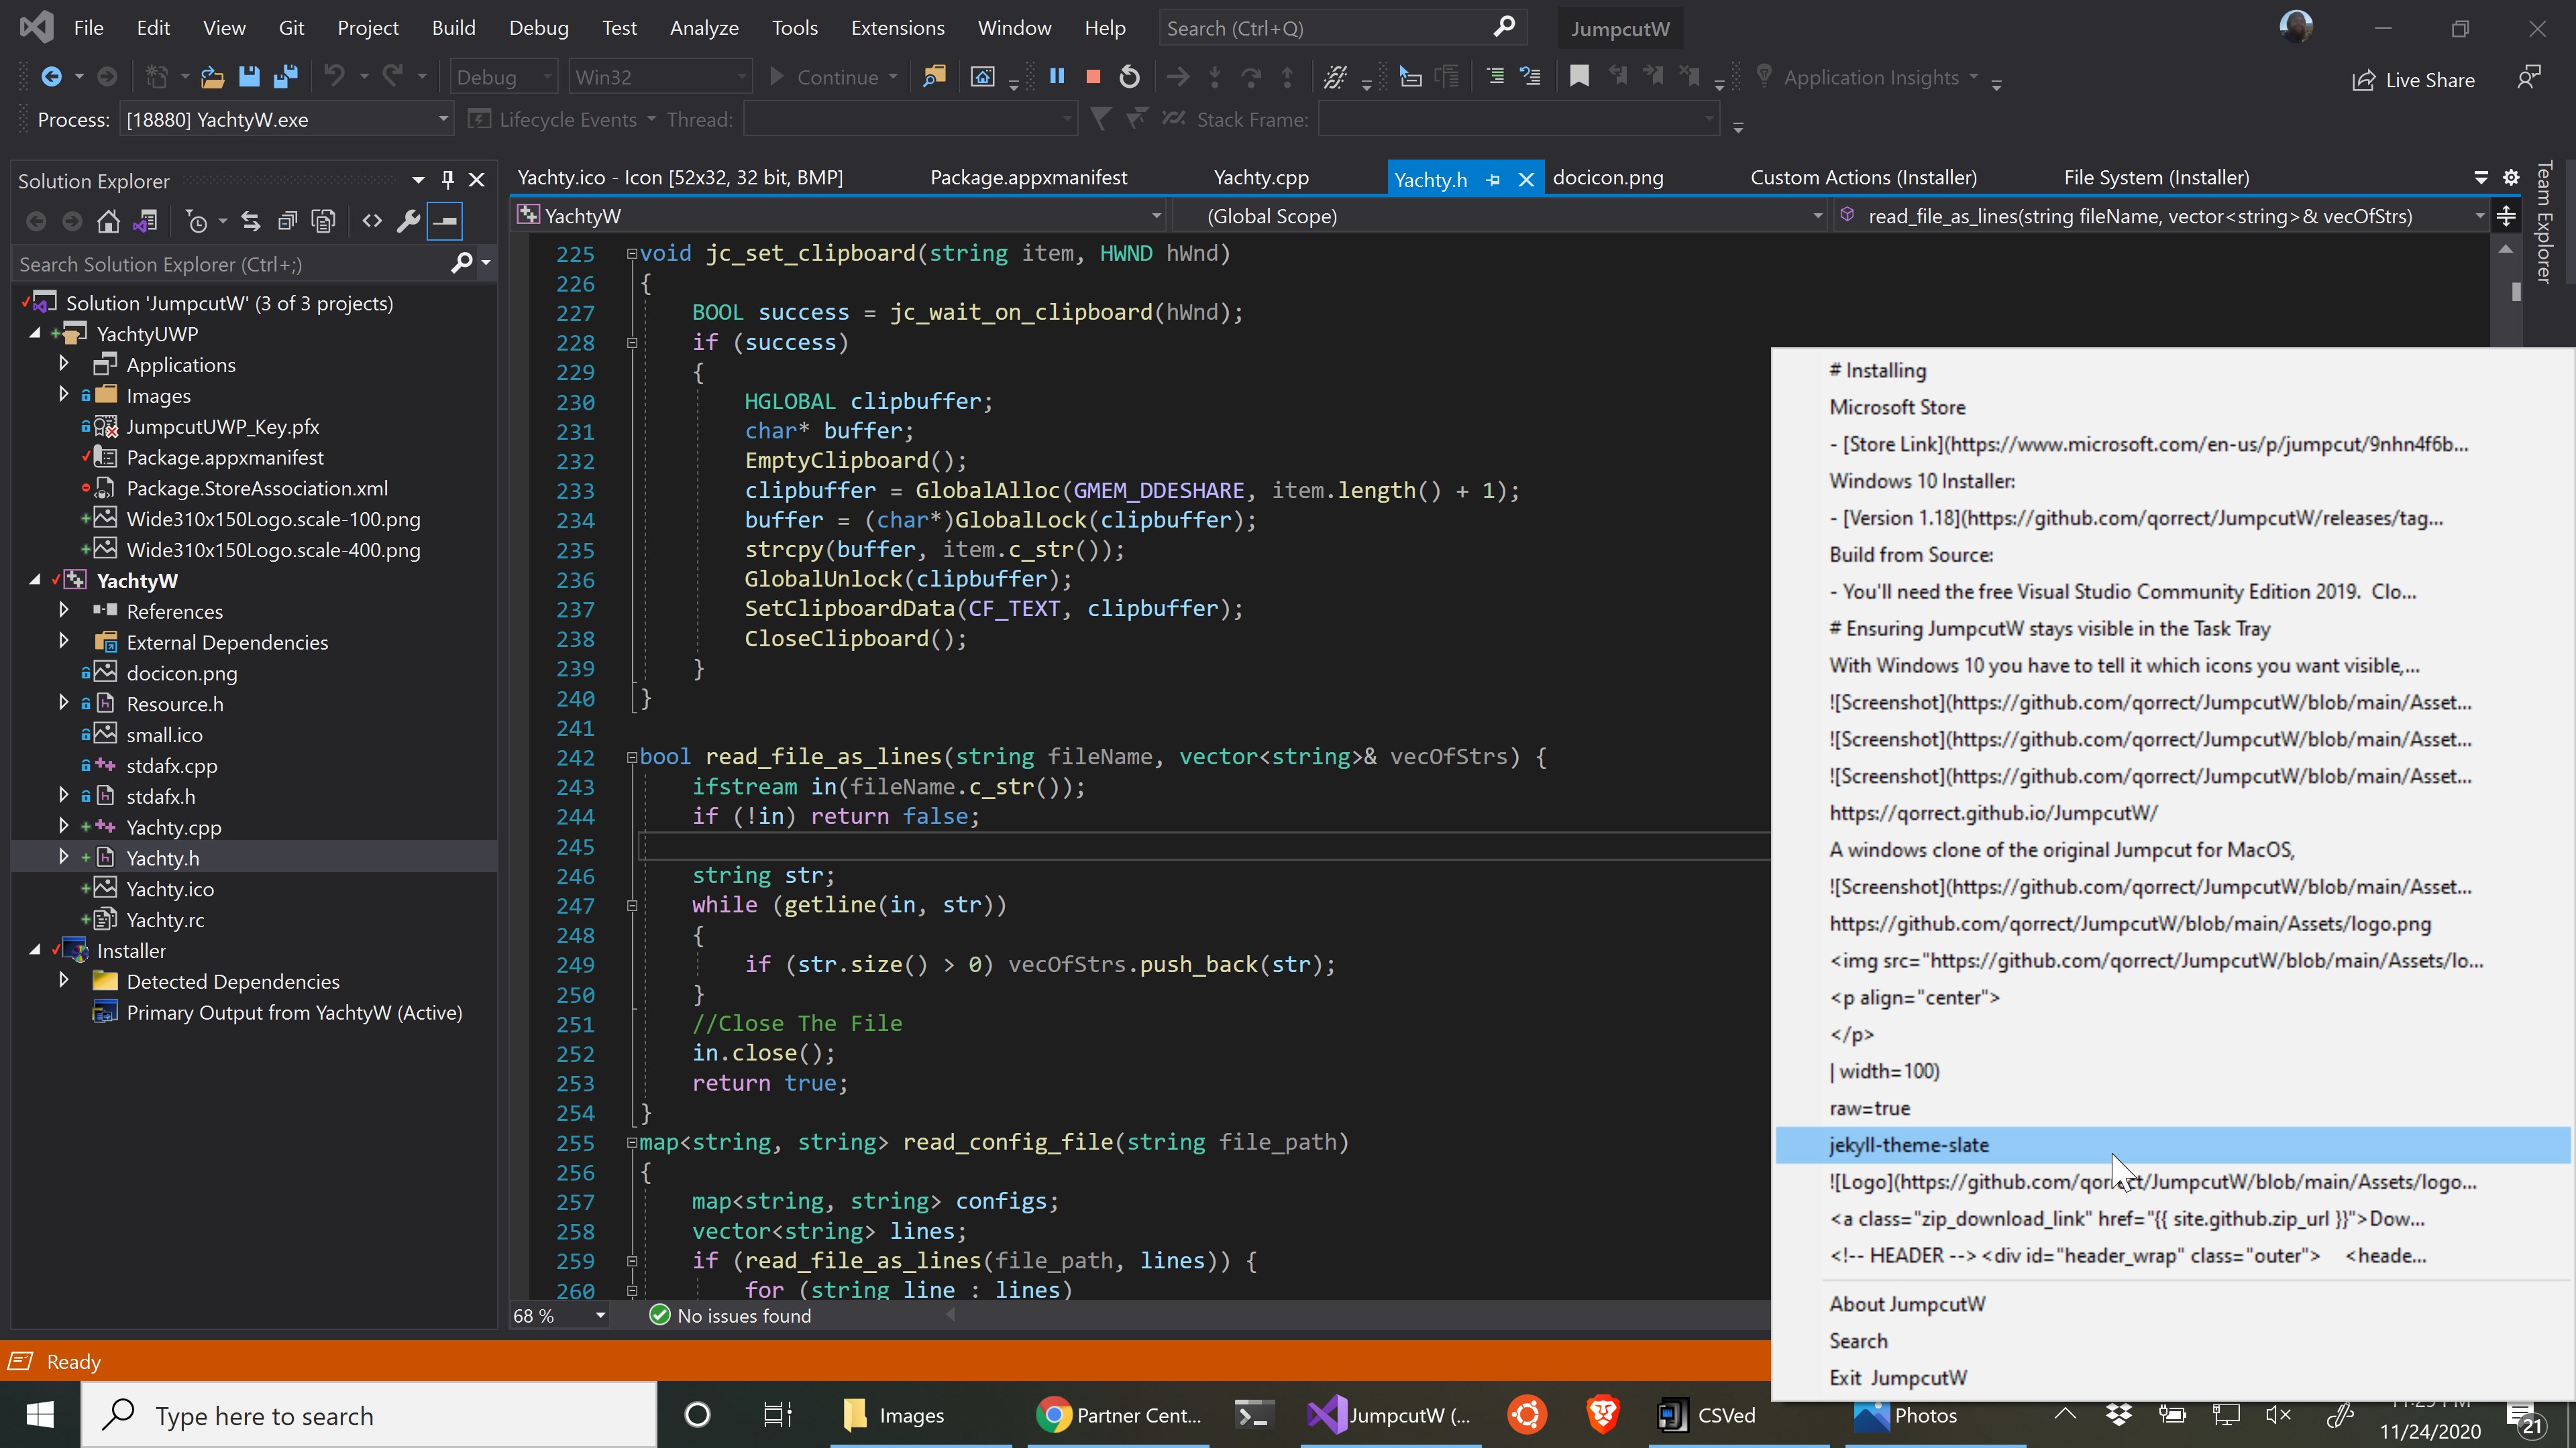The image size is (2576, 1448).
Task: Click the Toggle Bookmark icon
Action: click(x=1579, y=77)
